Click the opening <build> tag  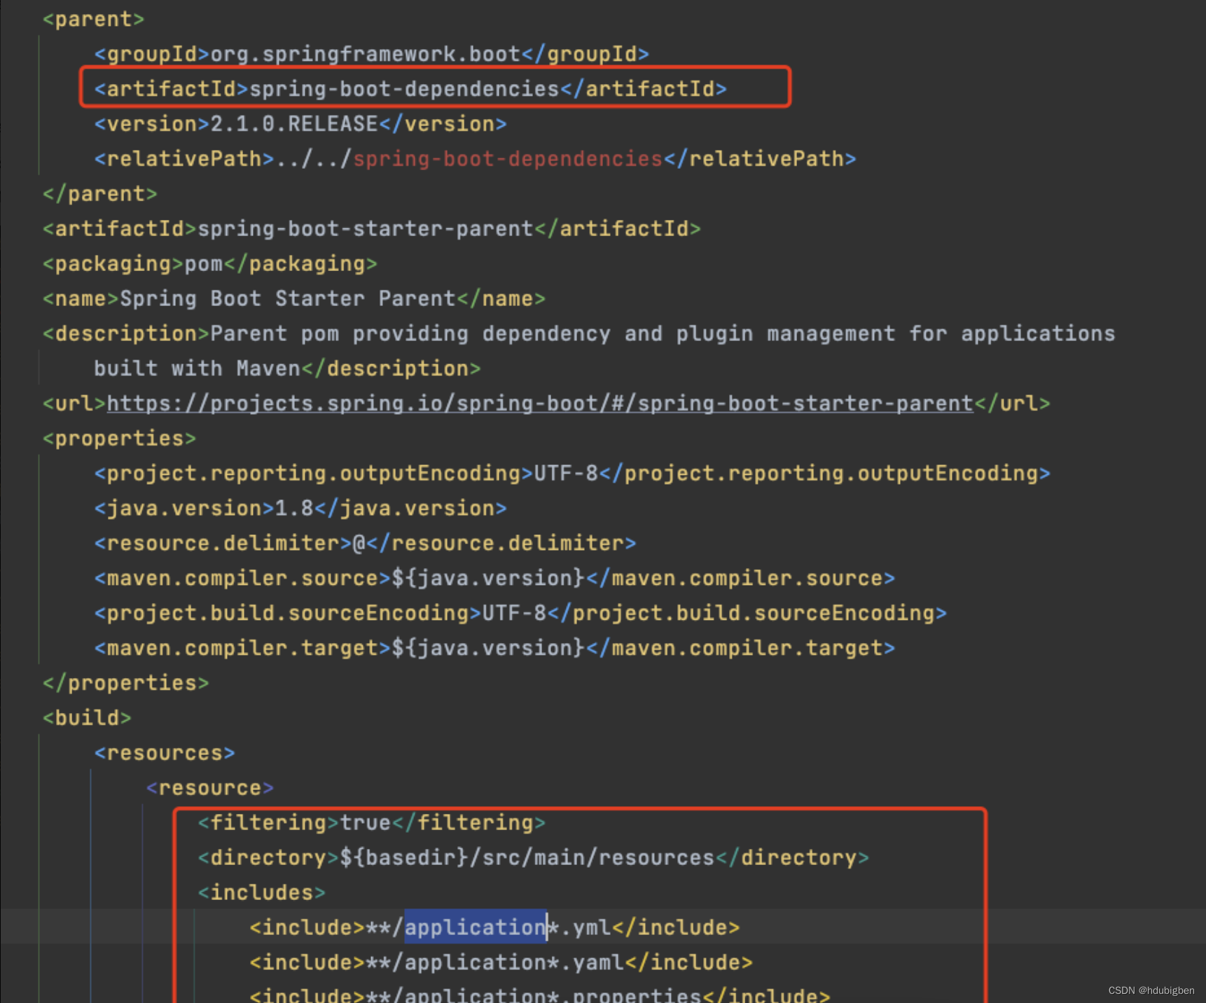click(x=87, y=719)
